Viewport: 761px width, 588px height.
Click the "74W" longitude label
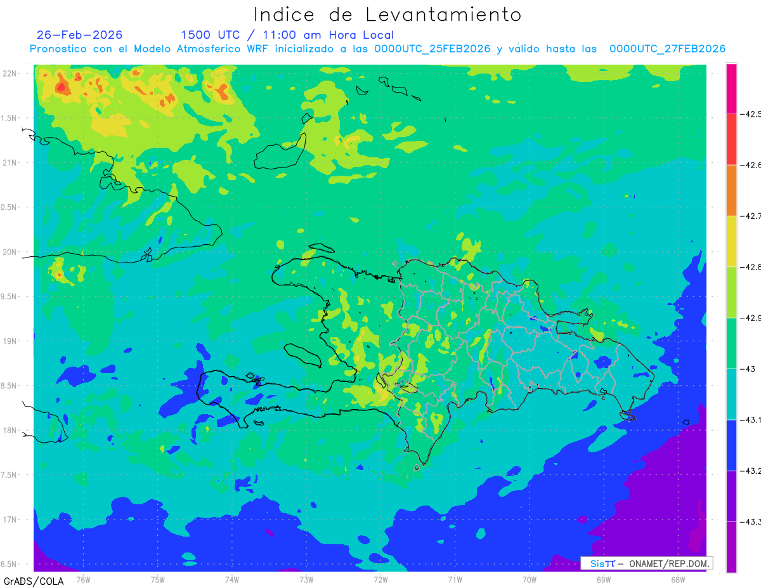tap(232, 579)
